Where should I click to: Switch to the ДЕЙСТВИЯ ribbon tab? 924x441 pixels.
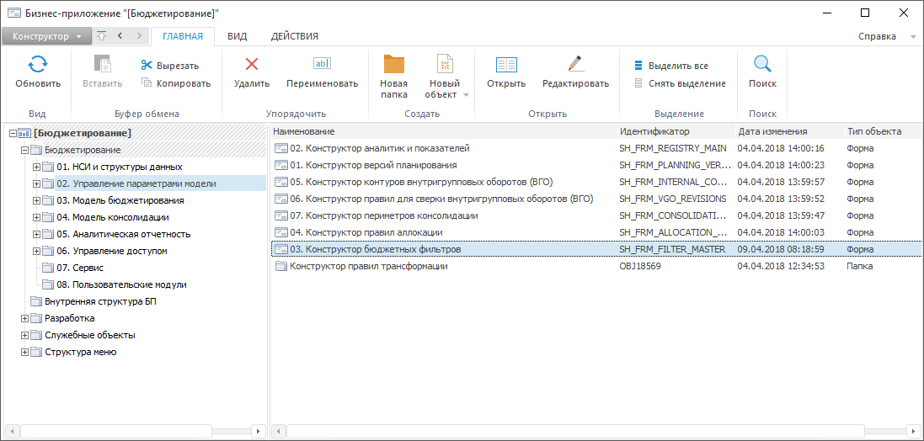click(294, 36)
